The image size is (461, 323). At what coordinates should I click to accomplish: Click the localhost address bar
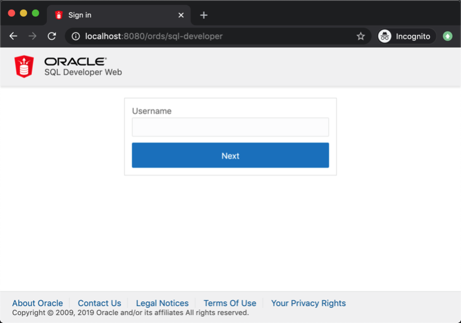coord(216,36)
